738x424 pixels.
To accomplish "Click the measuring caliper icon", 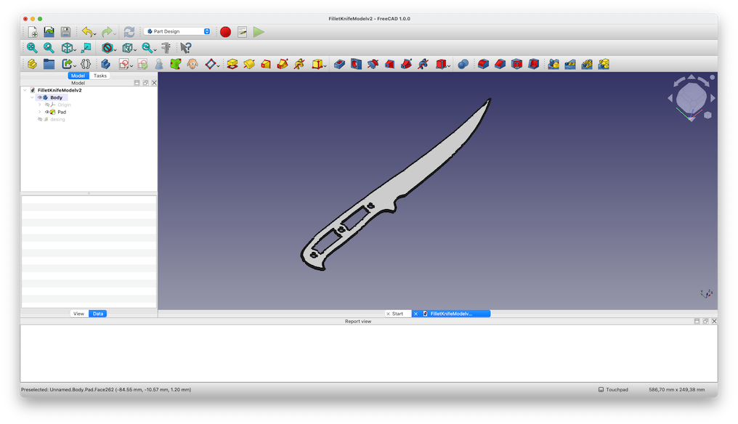I will tap(166, 48).
